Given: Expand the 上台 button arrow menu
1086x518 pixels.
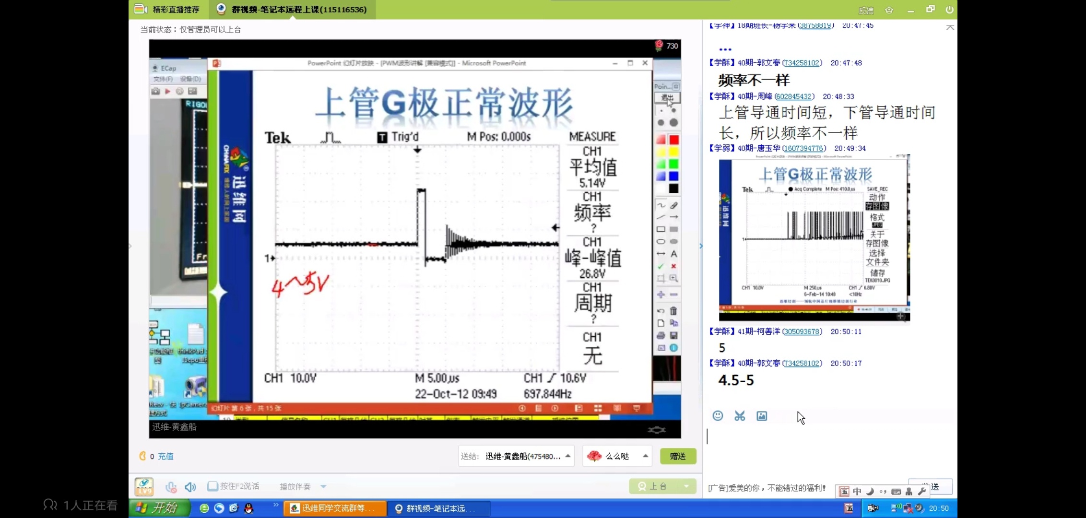Looking at the screenshot, I should (686, 486).
